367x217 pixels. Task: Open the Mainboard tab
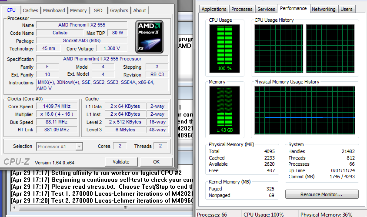click(x=54, y=10)
